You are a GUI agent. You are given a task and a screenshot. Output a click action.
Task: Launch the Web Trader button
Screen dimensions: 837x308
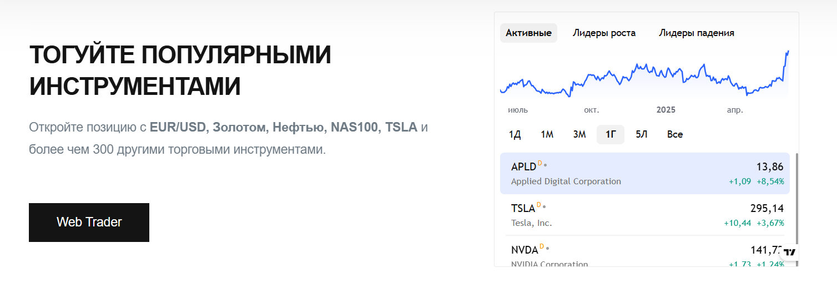tap(89, 223)
